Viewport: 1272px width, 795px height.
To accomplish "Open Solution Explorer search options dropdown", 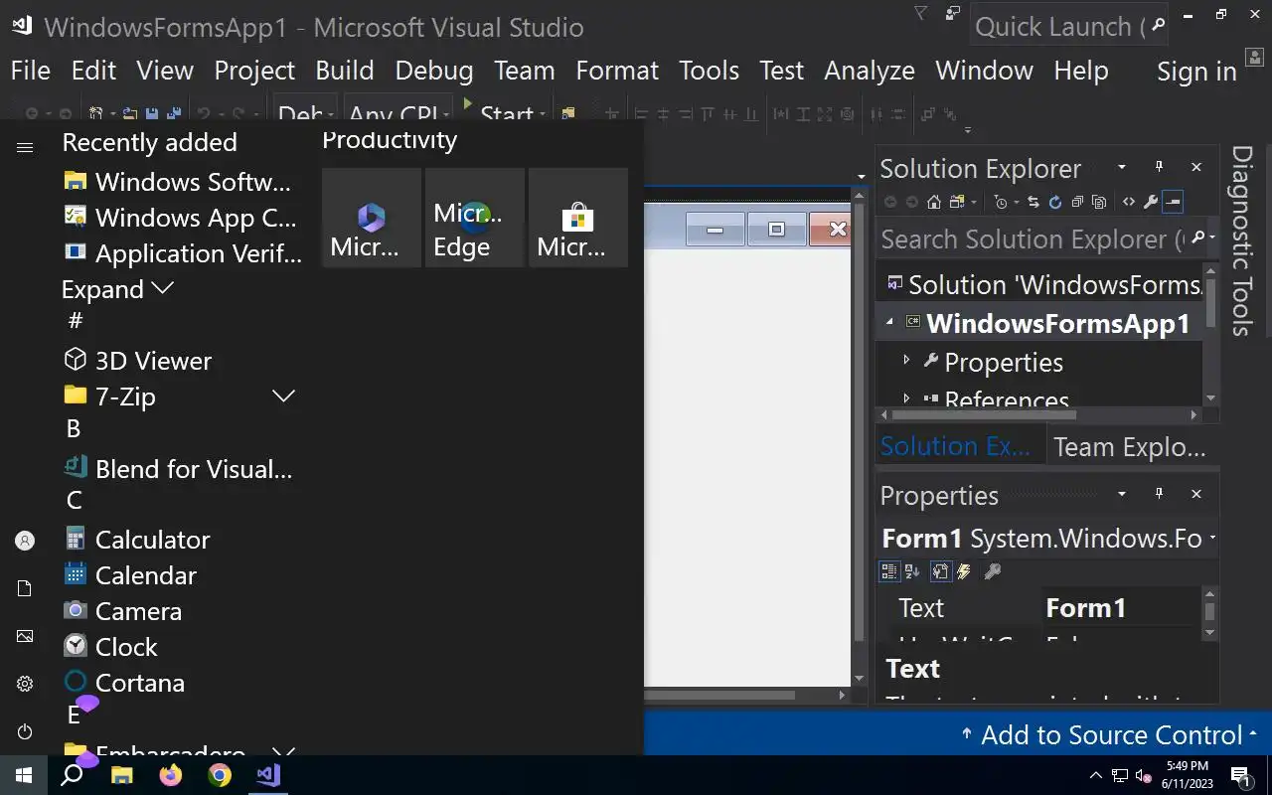I will point(1212,238).
